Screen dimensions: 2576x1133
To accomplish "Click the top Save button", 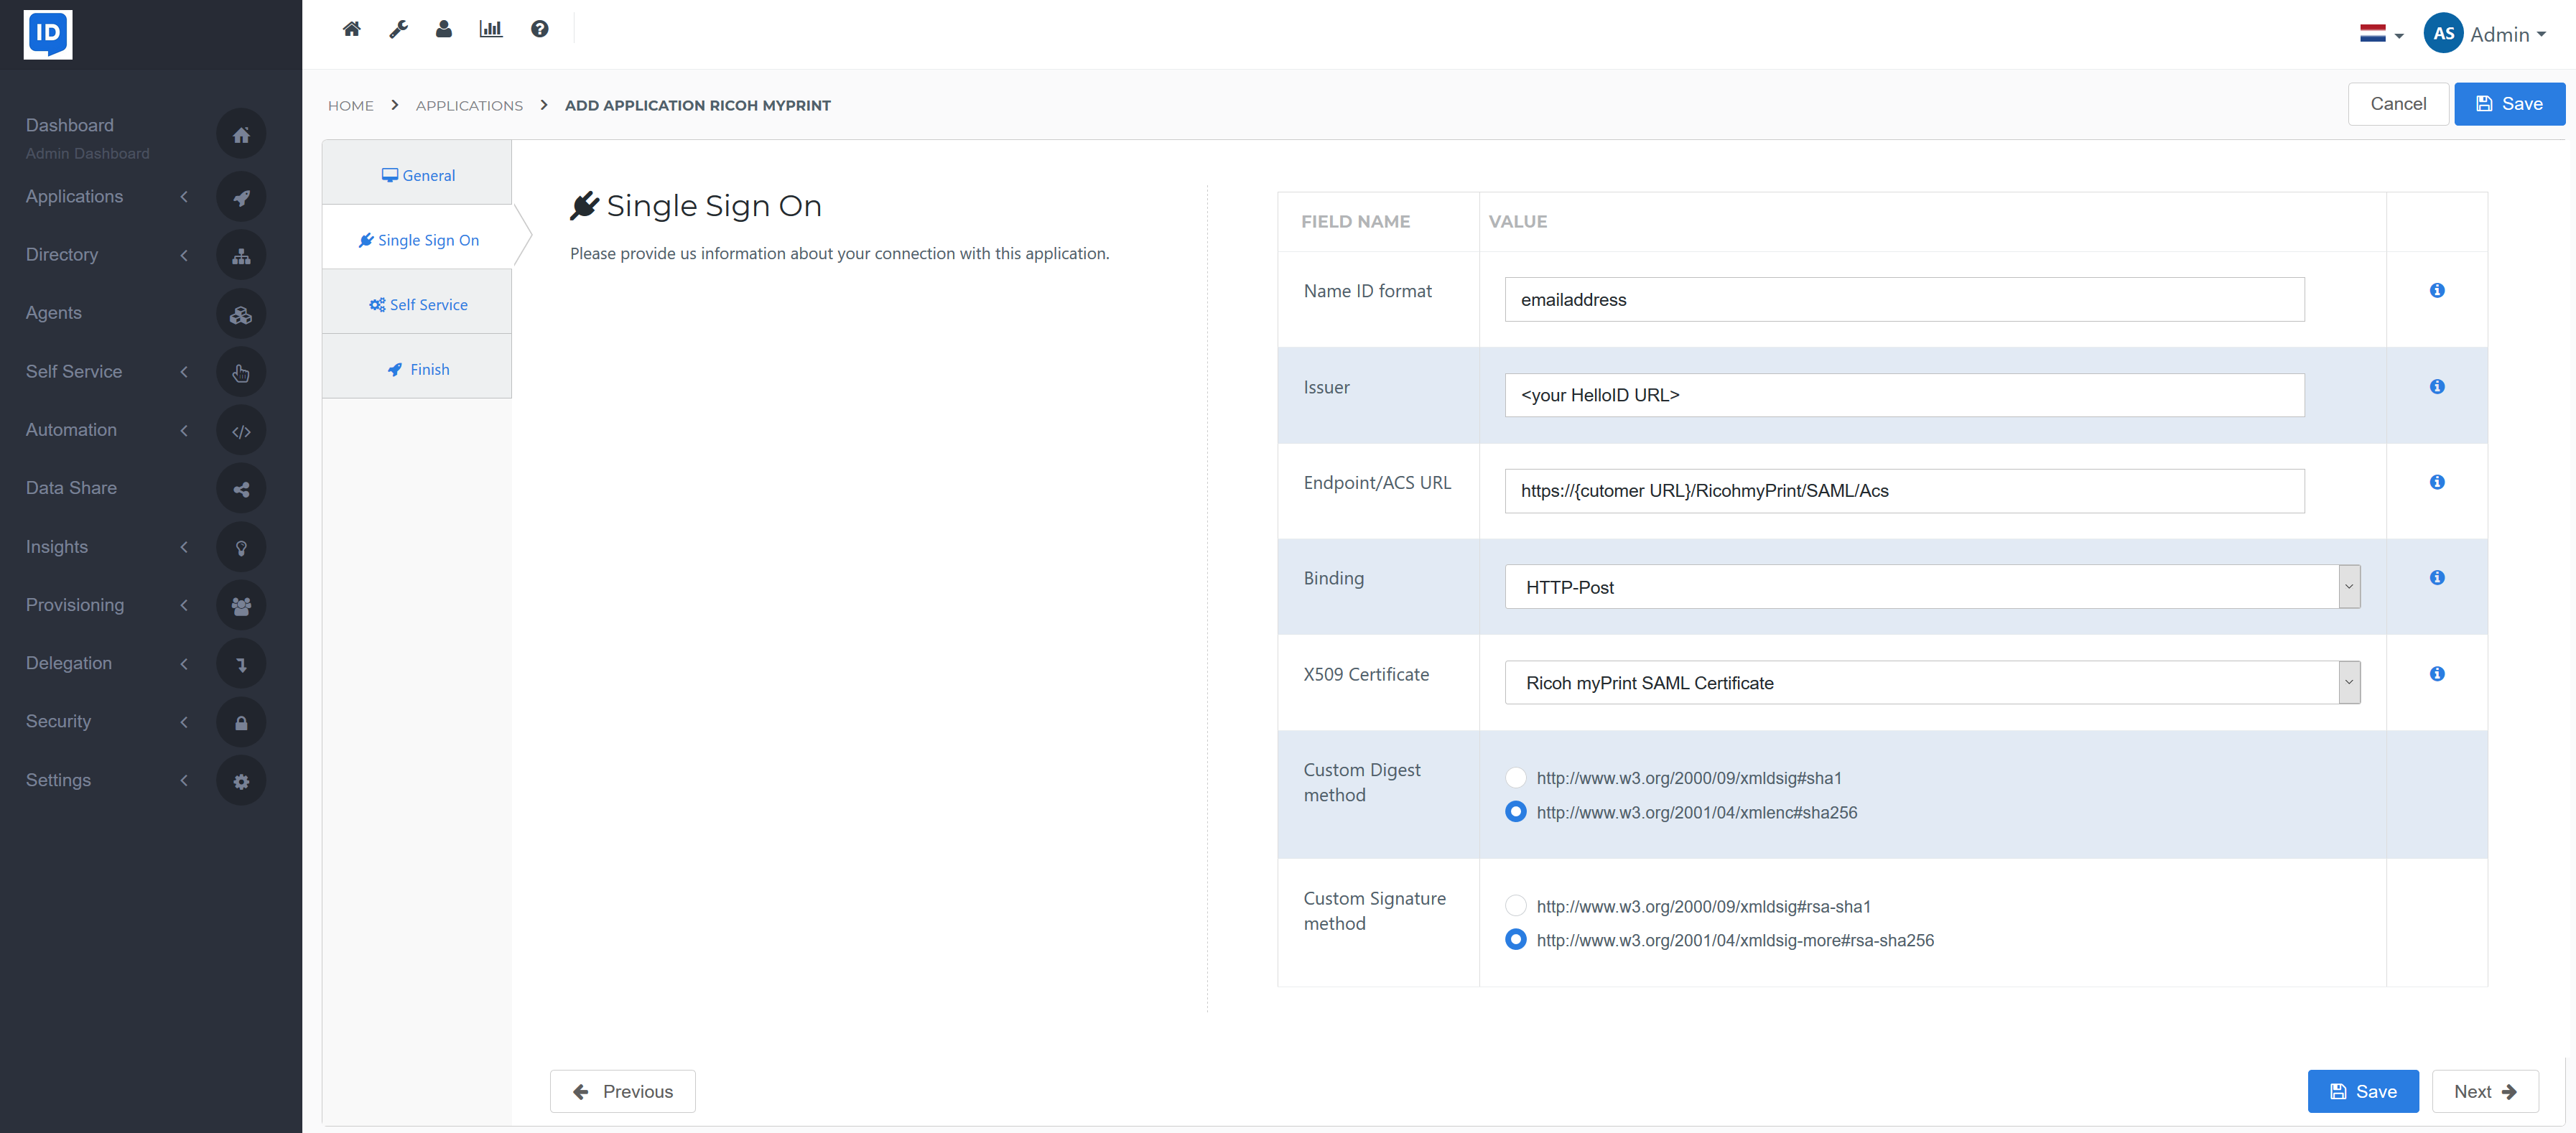I will [x=2509, y=104].
